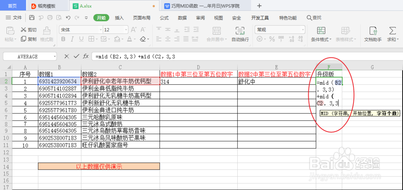Viewport: 403px width, 190px height.
Task: Toggle Underline formatting
Action: (x=81, y=39)
